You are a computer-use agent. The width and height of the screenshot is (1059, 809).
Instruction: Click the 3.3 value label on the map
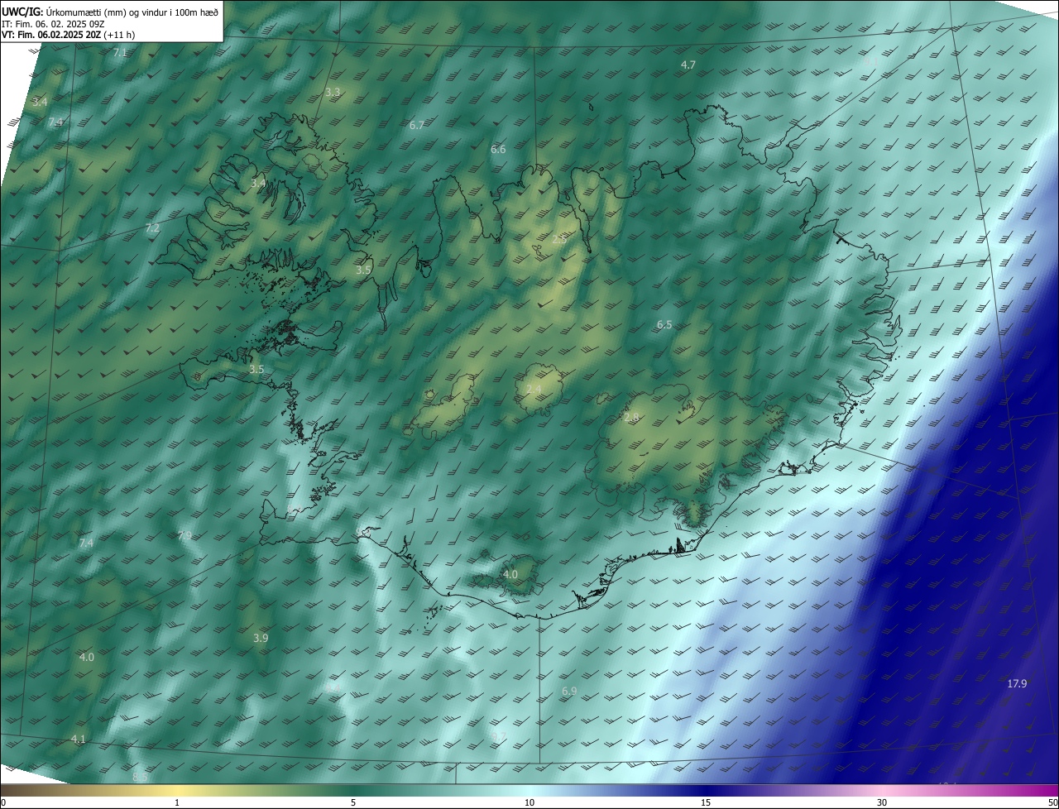click(332, 92)
